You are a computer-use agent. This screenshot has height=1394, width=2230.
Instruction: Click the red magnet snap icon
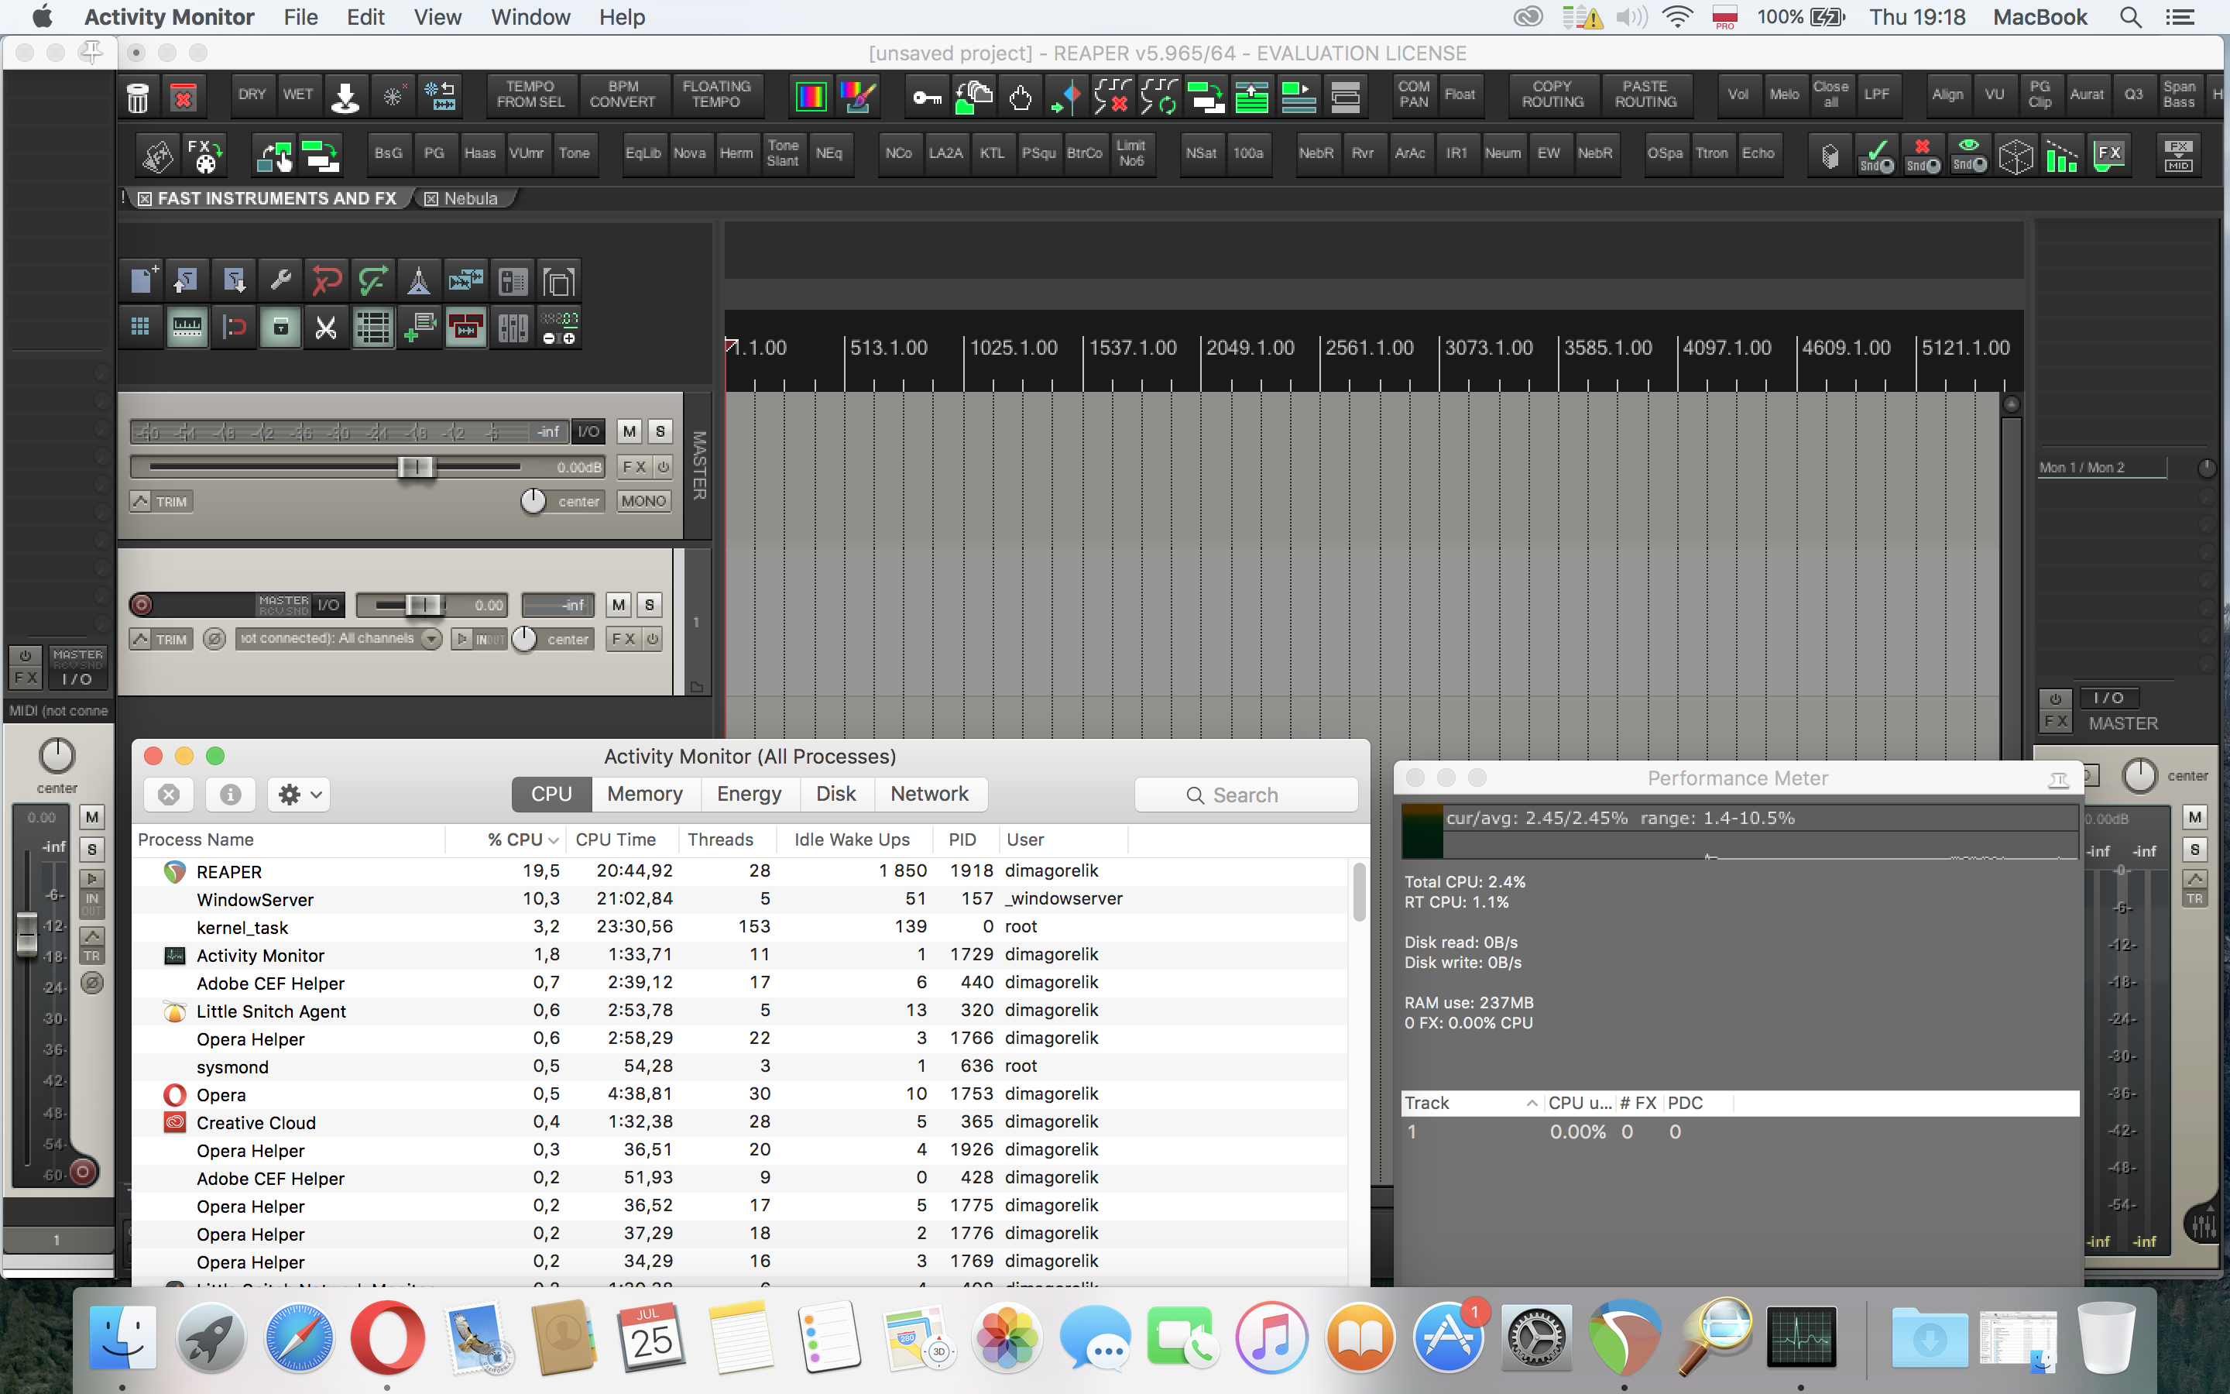234,328
